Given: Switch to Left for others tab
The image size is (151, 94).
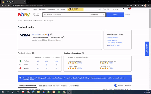Looking at the screenshot, I should (x=74, y=86).
